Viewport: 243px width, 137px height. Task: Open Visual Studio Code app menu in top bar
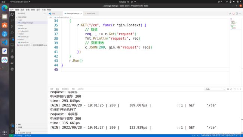tap(20, 2)
